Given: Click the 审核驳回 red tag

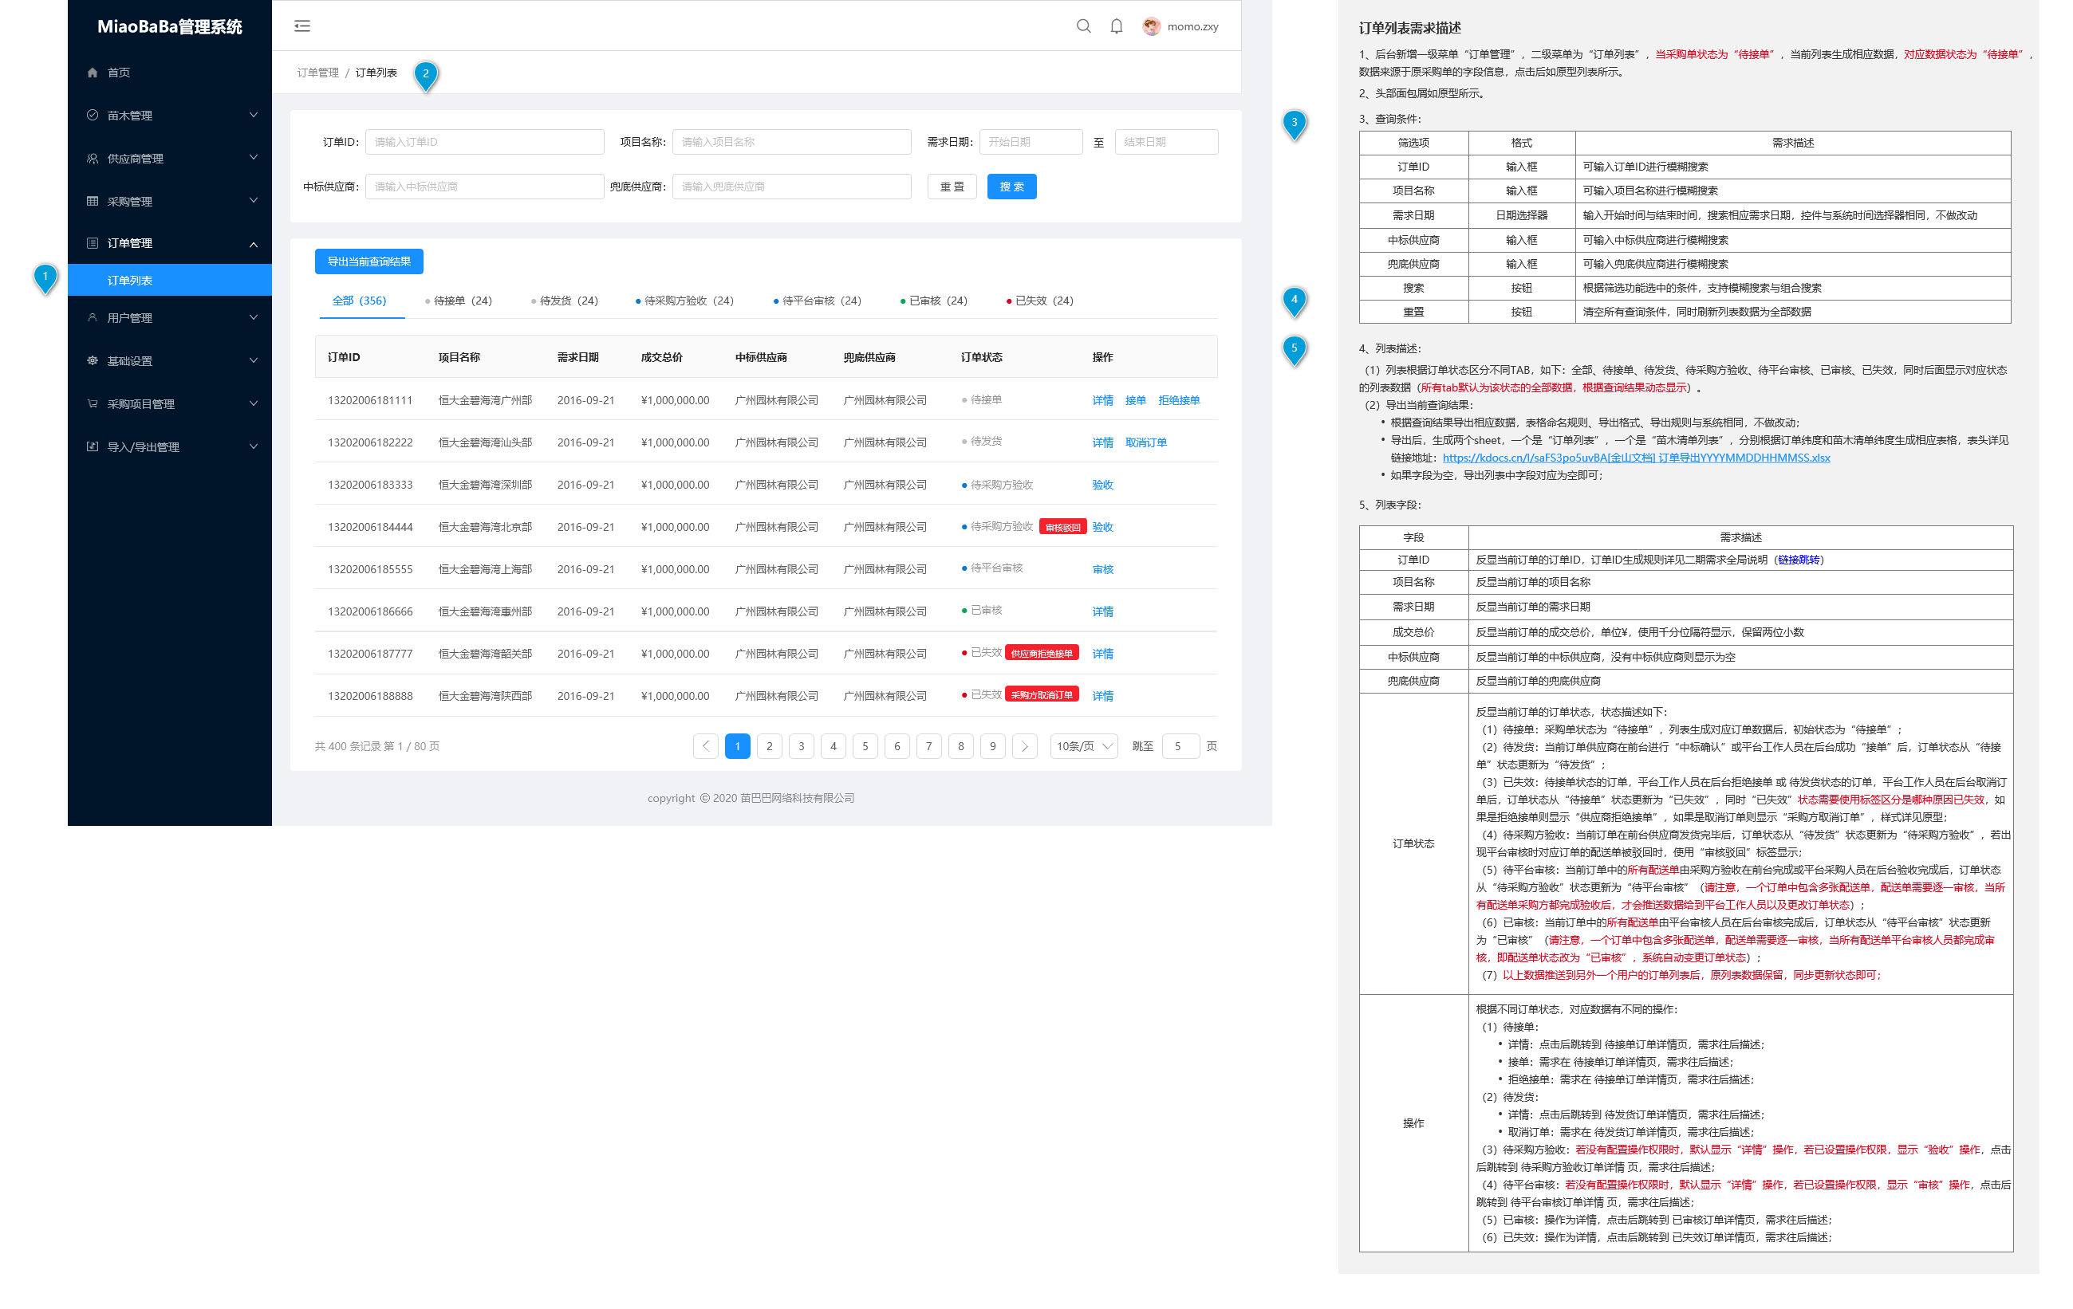Looking at the screenshot, I should tap(1062, 527).
